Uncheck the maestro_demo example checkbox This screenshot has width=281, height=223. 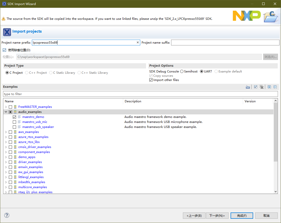[x=15, y=117]
